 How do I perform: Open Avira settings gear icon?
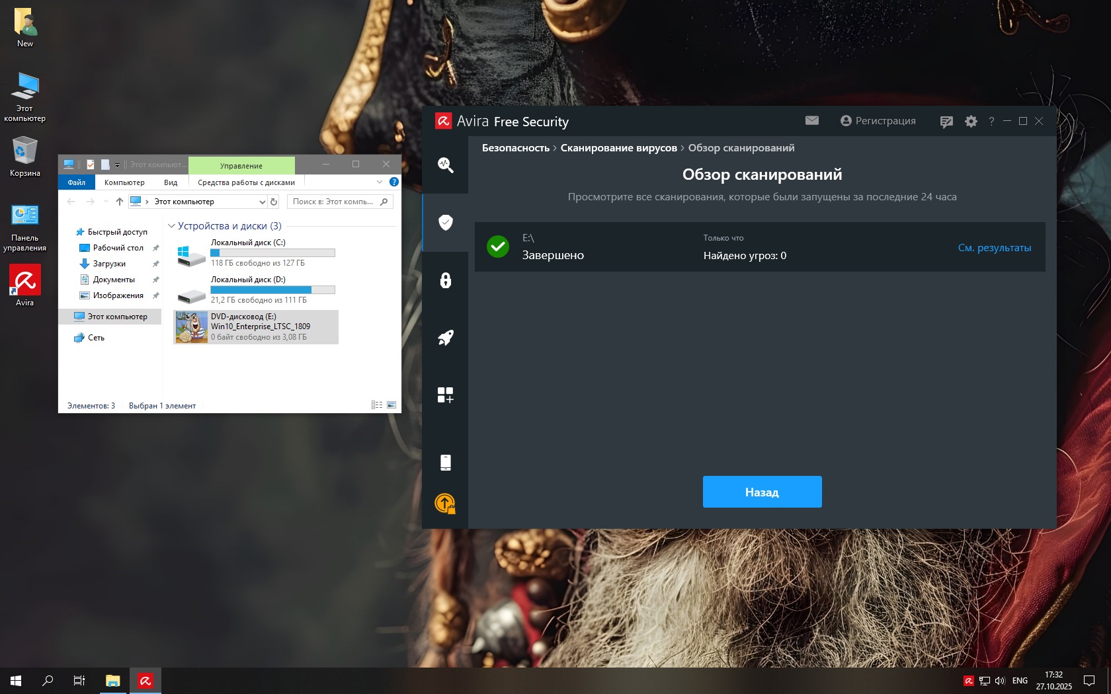point(970,122)
